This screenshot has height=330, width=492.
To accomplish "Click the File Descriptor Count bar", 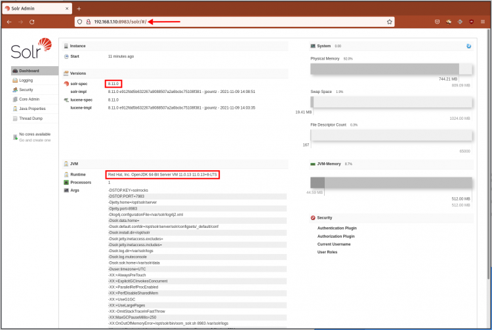I will tap(391, 136).
